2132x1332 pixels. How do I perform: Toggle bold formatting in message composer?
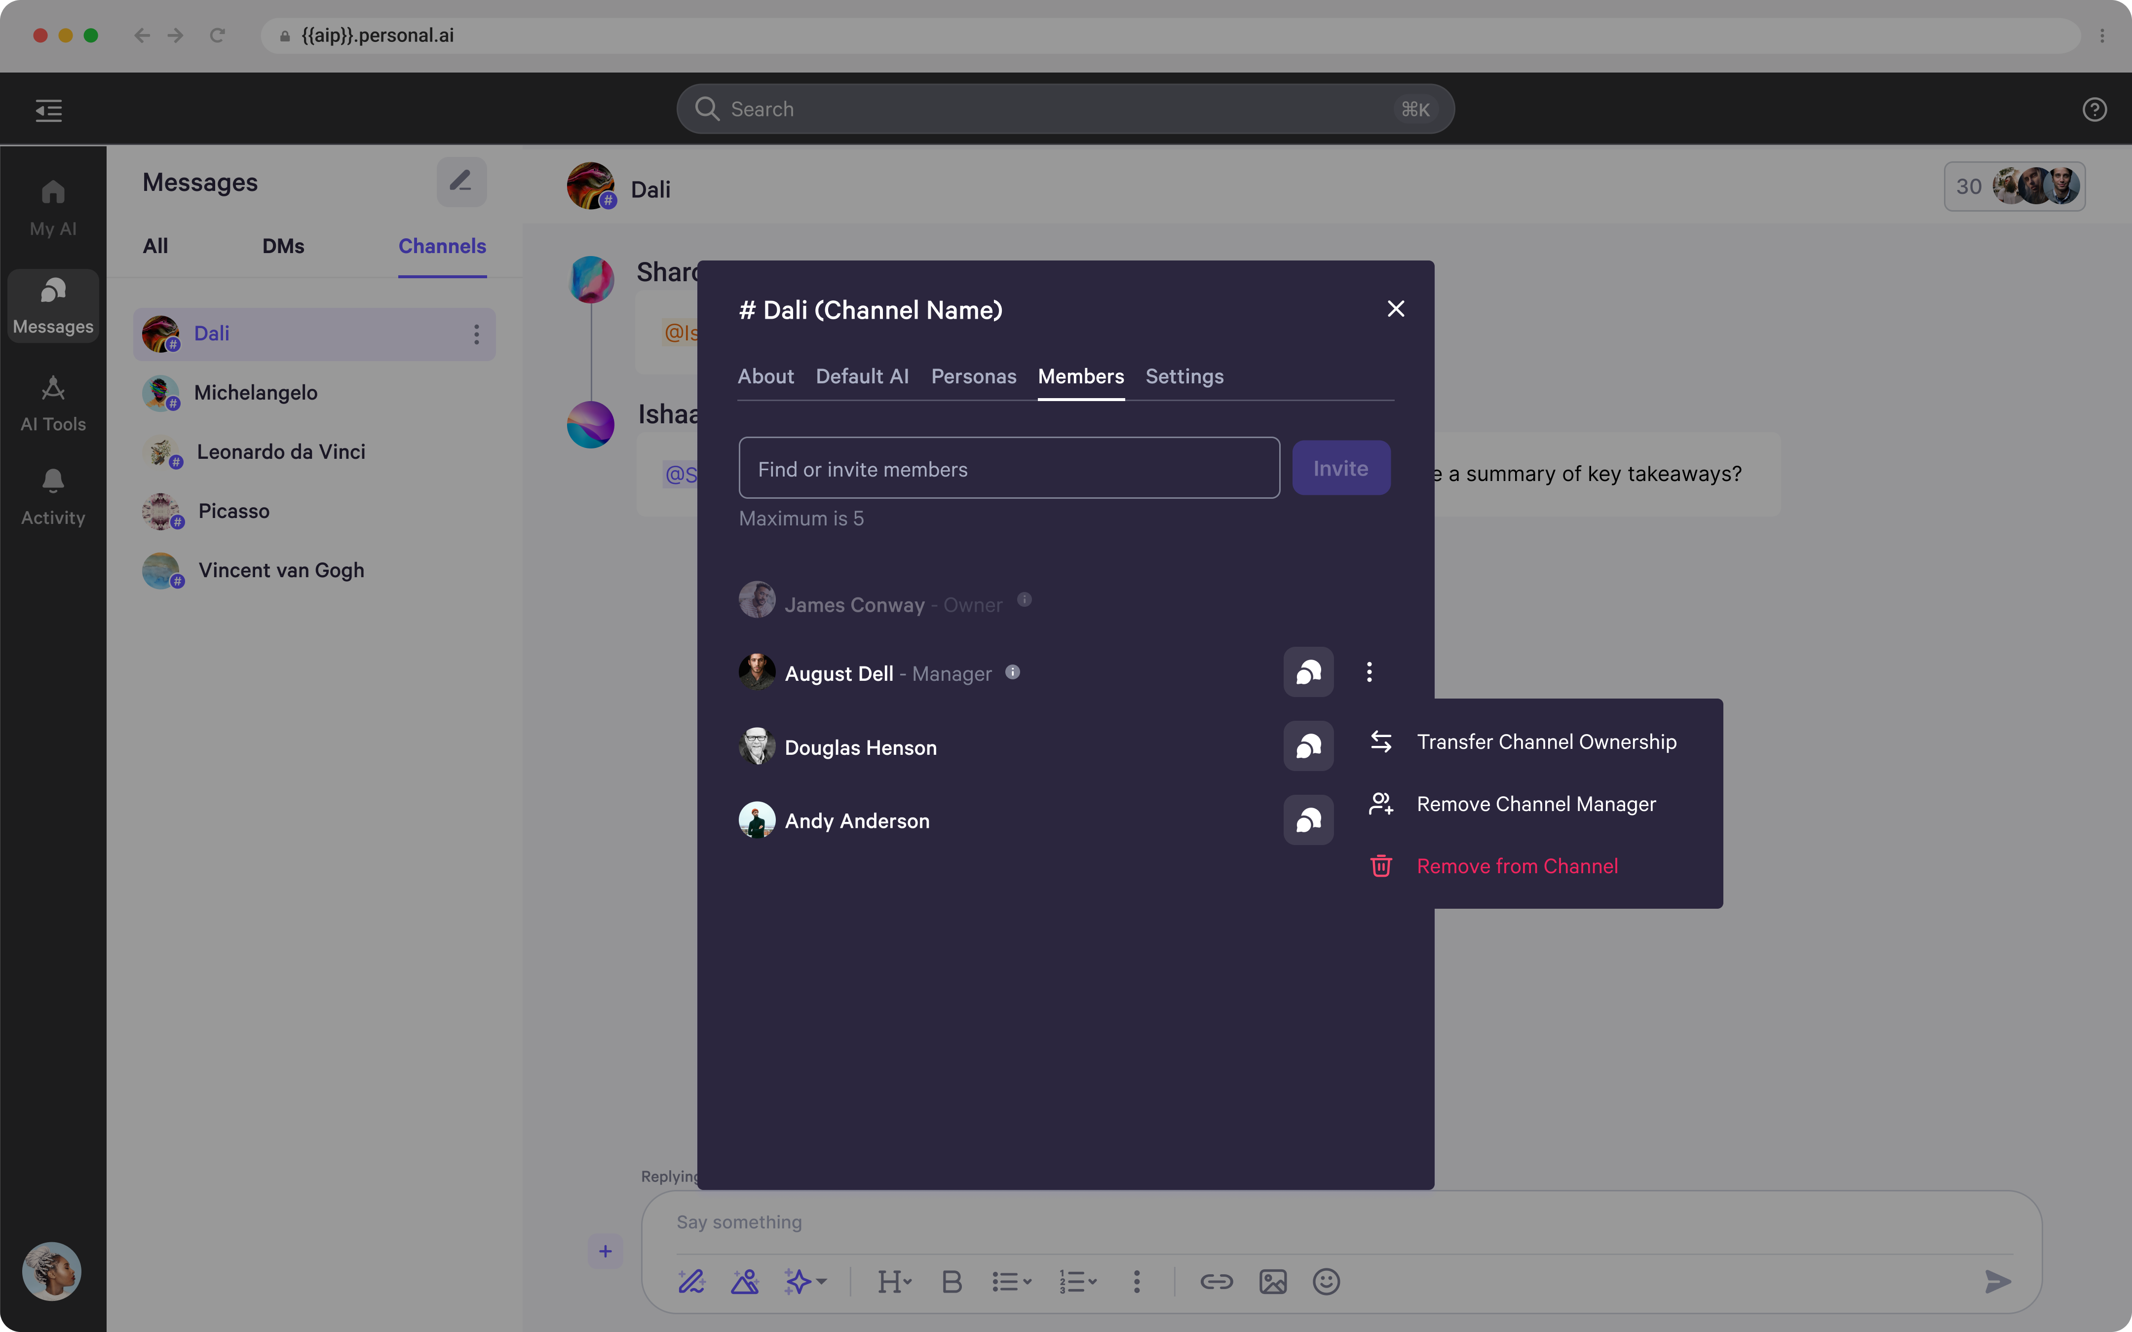pos(952,1282)
